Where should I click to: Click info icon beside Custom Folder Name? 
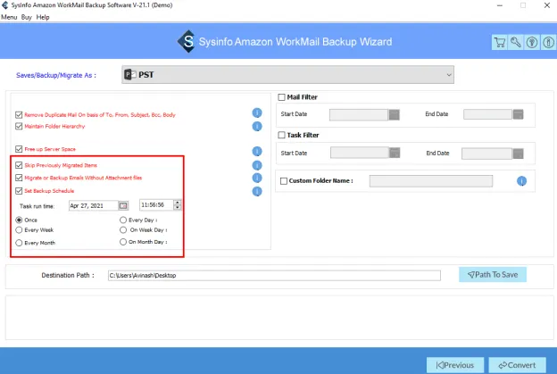(x=521, y=181)
